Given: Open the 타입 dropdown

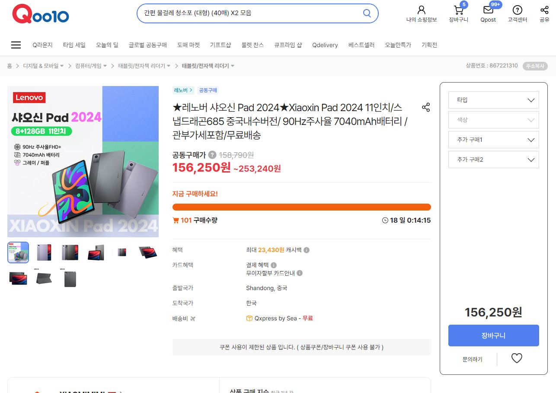Looking at the screenshot, I should [494, 100].
